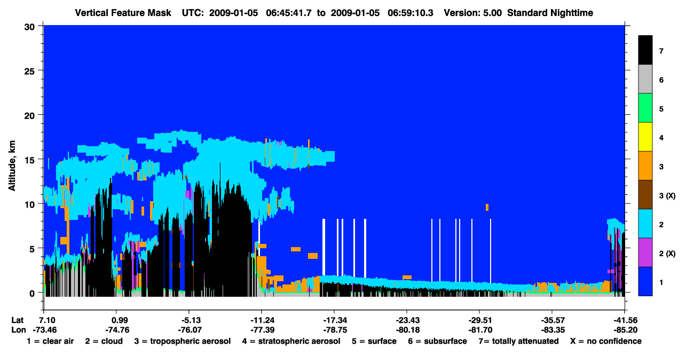The height and width of the screenshot is (356, 694).
Task: Click the longitude value -81.70
Action: [479, 329]
